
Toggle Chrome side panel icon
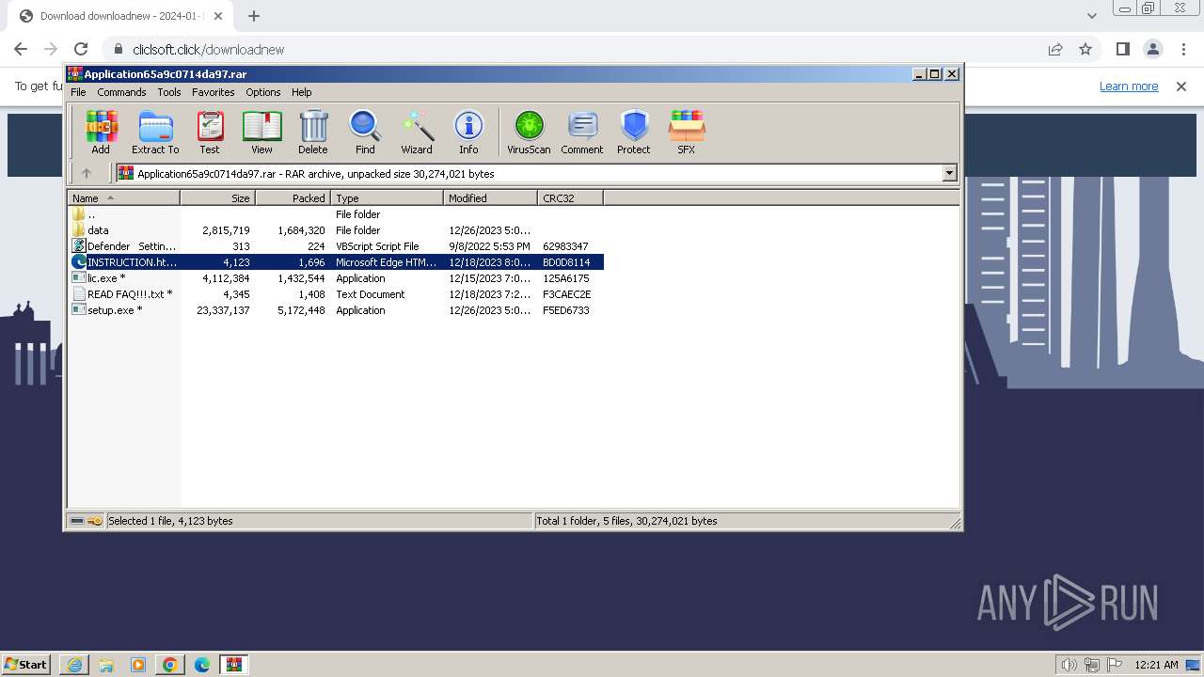pos(1122,49)
